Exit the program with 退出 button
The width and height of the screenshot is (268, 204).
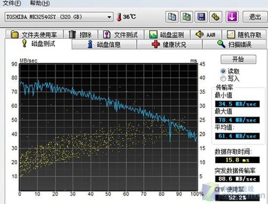255,17
